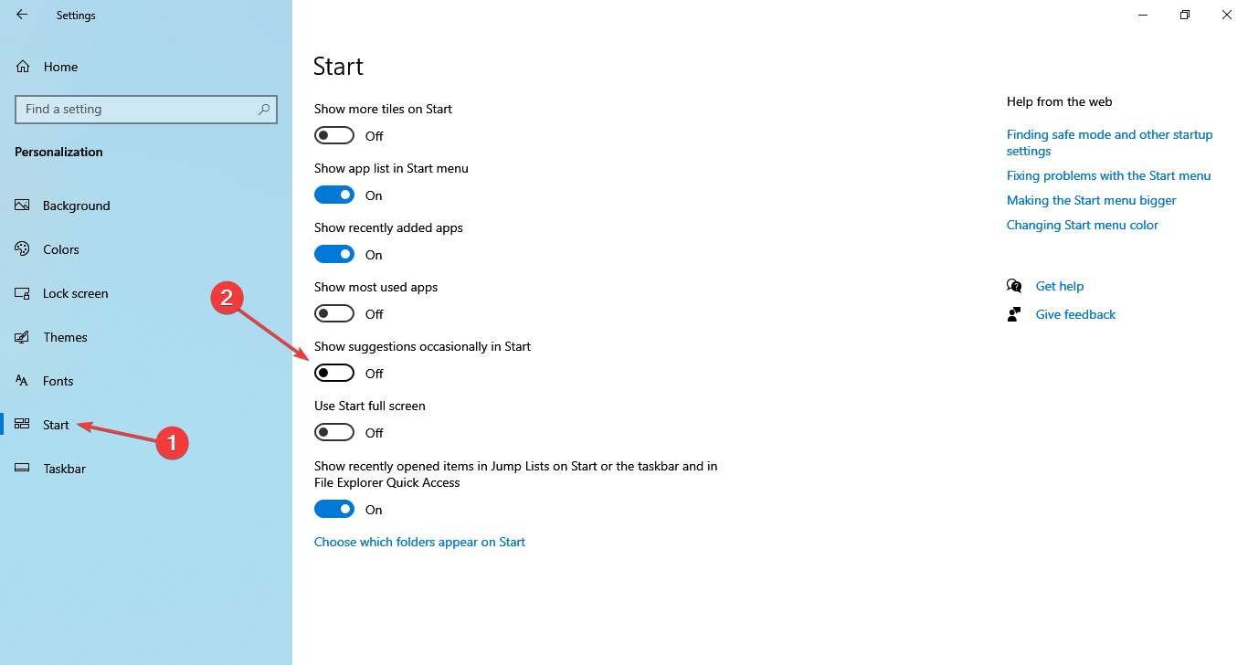
Task: Open the Changing Start menu color link
Action: pos(1082,225)
